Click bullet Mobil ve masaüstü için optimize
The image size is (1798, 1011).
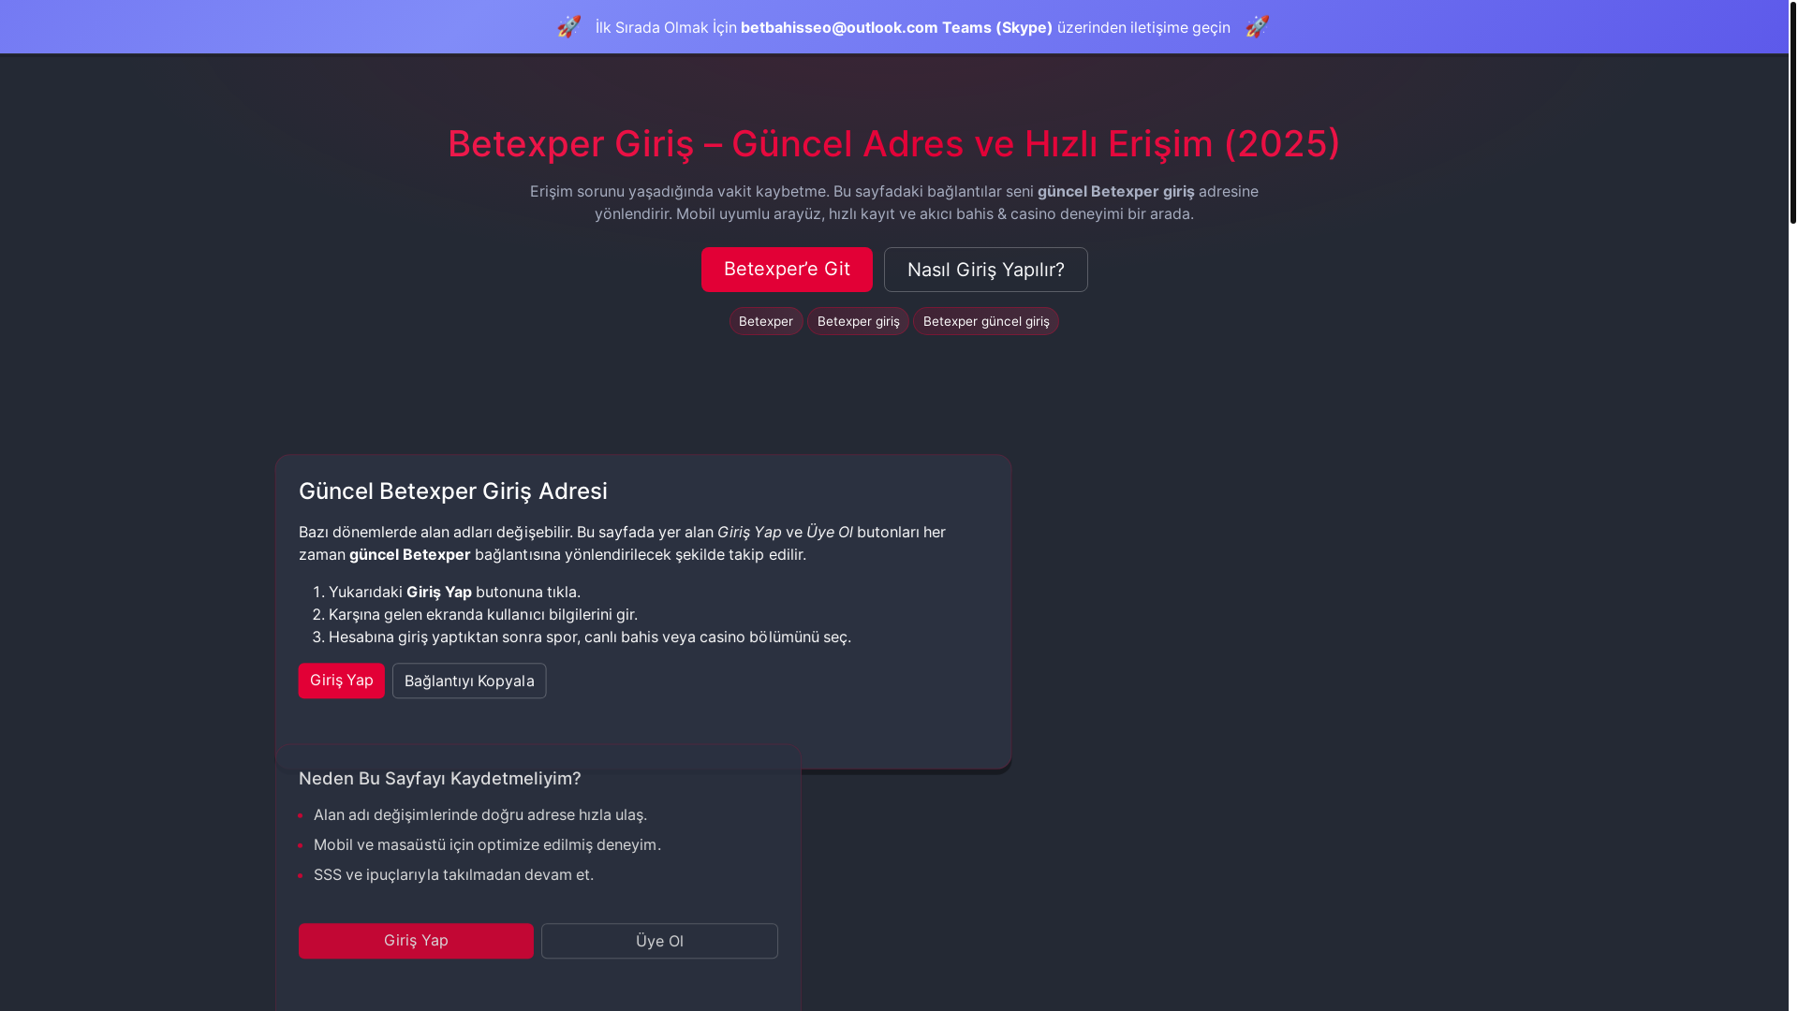(487, 844)
